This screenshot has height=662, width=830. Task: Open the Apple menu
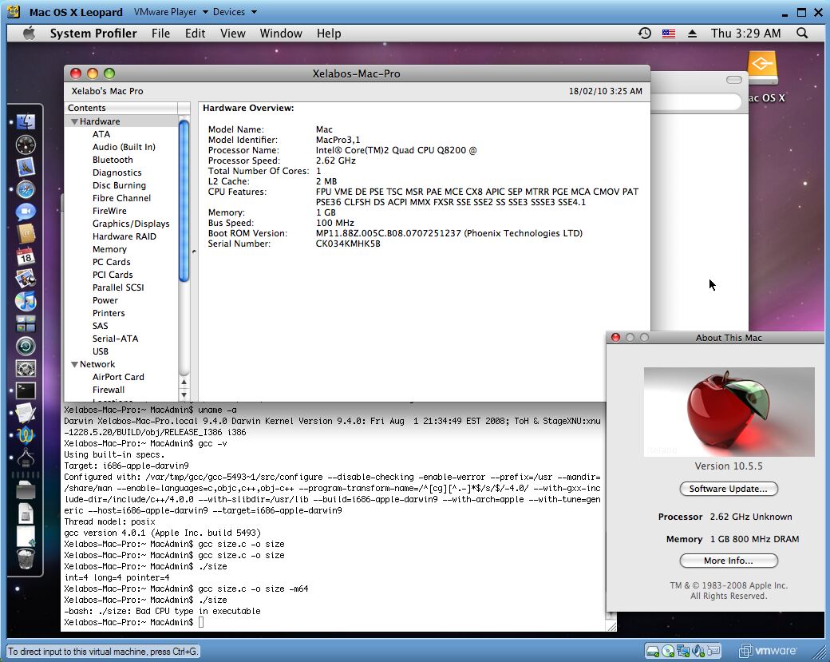pos(29,34)
